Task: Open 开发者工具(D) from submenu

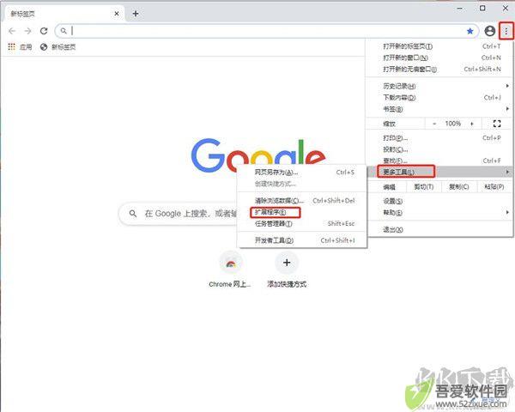Action: 302,240
